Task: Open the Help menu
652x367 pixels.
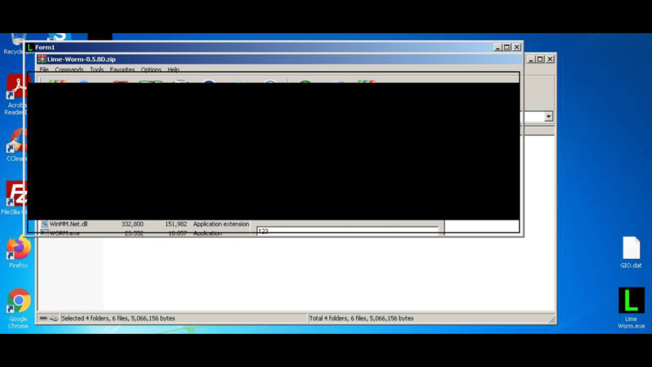Action: [x=173, y=69]
